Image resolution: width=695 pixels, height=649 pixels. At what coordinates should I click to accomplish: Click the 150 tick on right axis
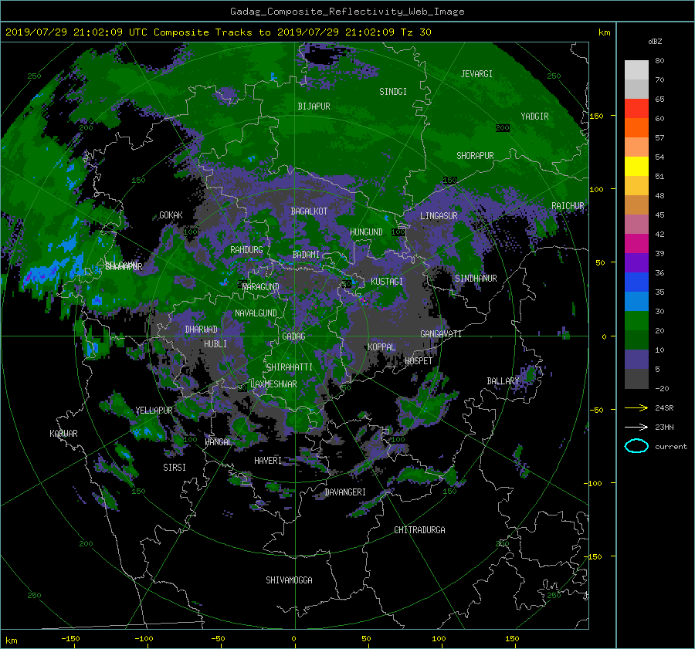597,116
